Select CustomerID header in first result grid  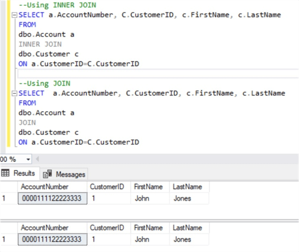109,187
